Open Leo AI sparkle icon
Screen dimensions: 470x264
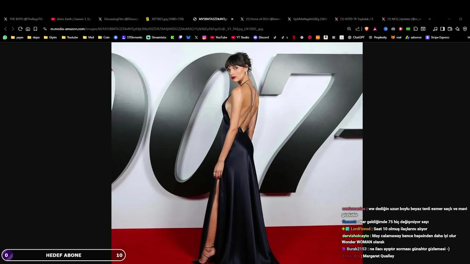pyautogui.click(x=458, y=29)
